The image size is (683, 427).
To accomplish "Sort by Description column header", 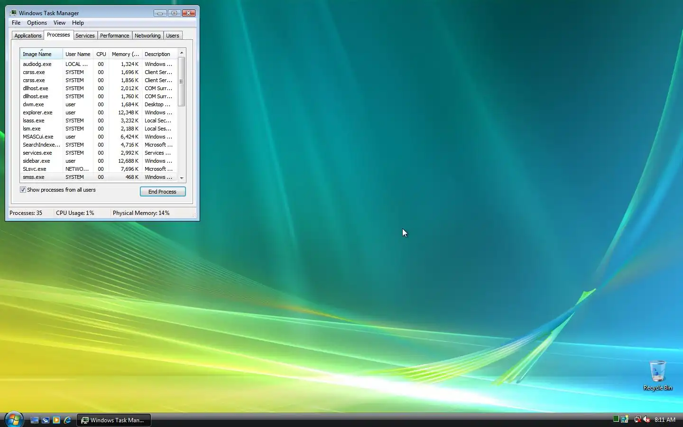I will [160, 54].
